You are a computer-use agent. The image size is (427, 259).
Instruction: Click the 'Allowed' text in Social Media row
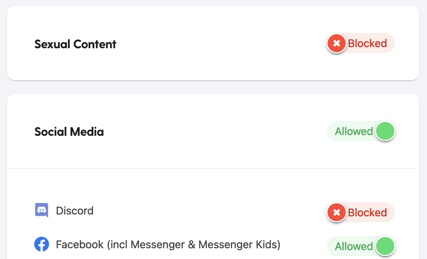point(354,131)
